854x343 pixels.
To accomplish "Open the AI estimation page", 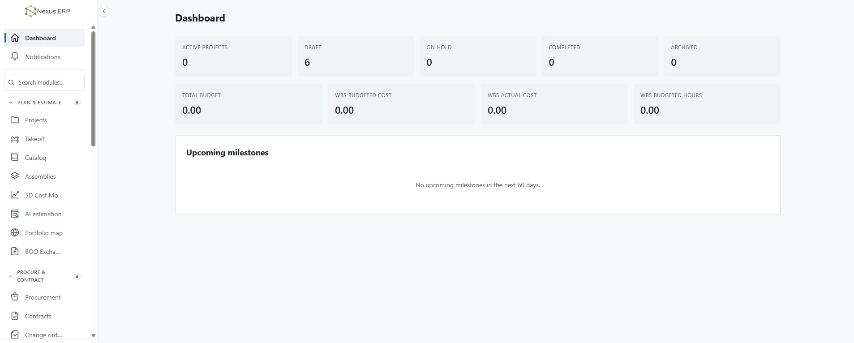I will point(44,214).
